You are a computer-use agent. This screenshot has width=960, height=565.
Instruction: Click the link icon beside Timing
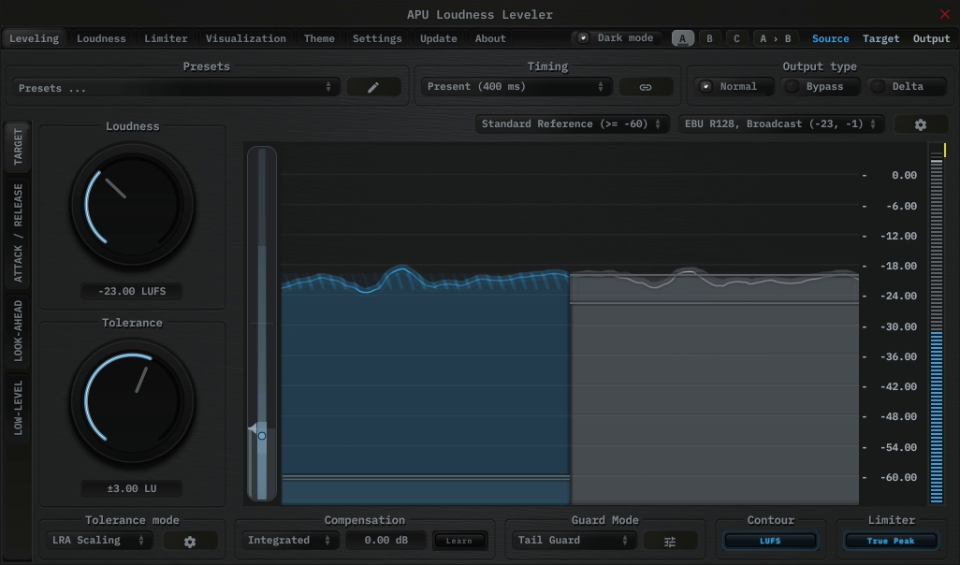click(646, 87)
